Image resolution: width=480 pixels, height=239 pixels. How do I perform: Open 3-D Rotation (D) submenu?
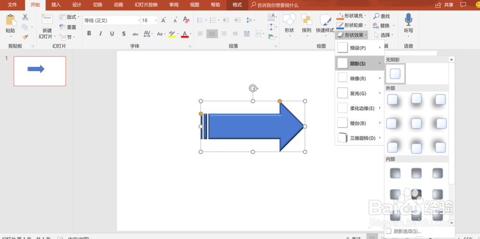(x=360, y=138)
